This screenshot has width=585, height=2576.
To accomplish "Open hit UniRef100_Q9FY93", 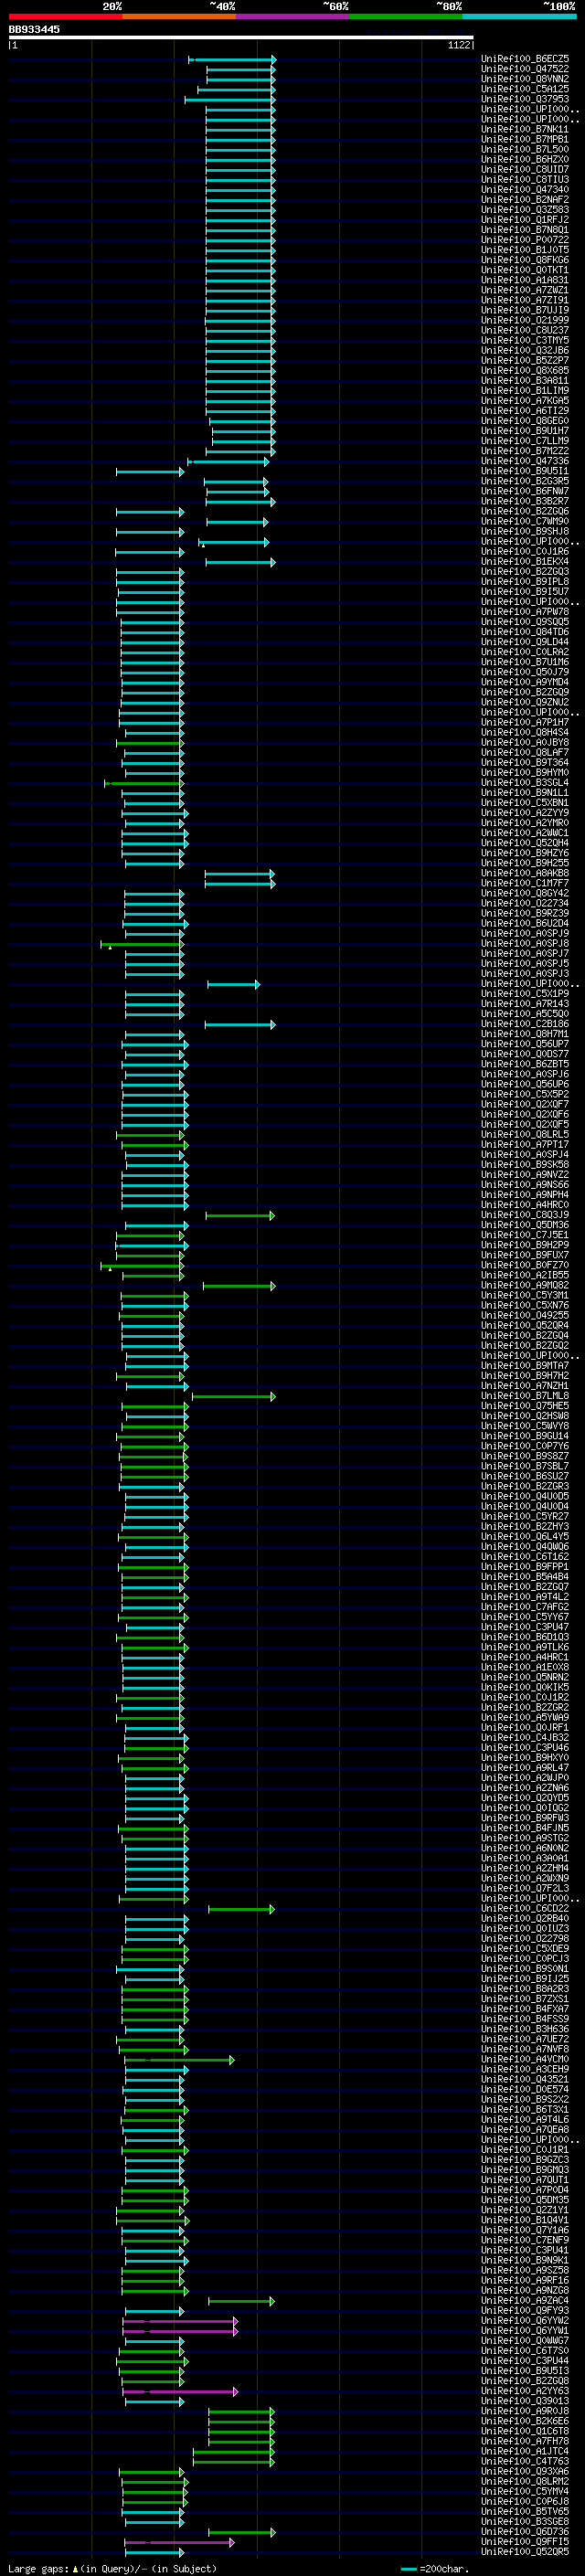I will tap(525, 2310).
